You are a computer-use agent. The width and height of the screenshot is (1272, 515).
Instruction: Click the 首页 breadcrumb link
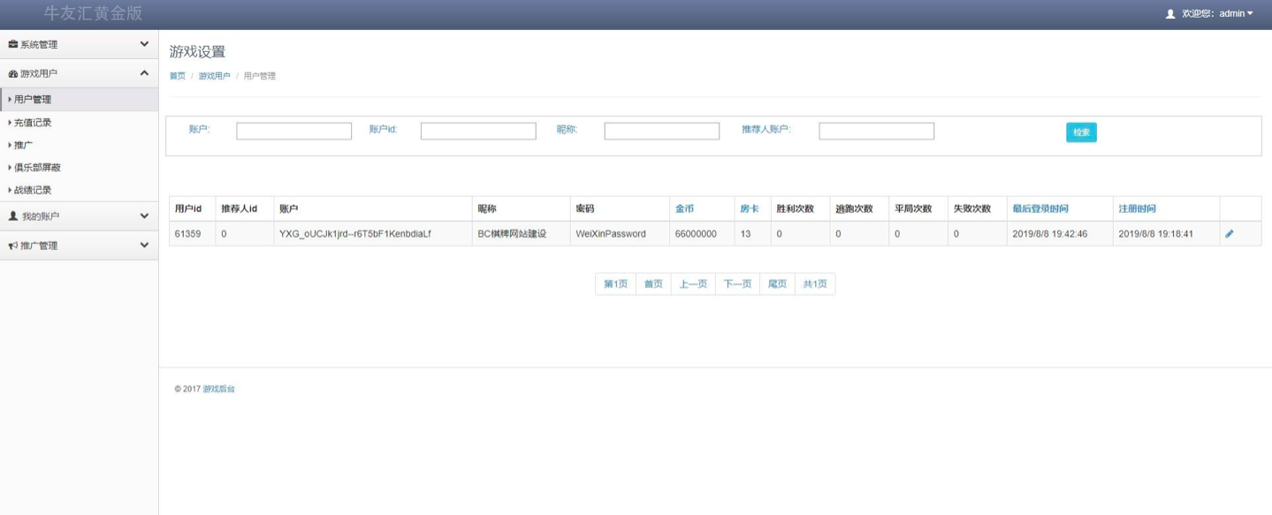coord(178,76)
